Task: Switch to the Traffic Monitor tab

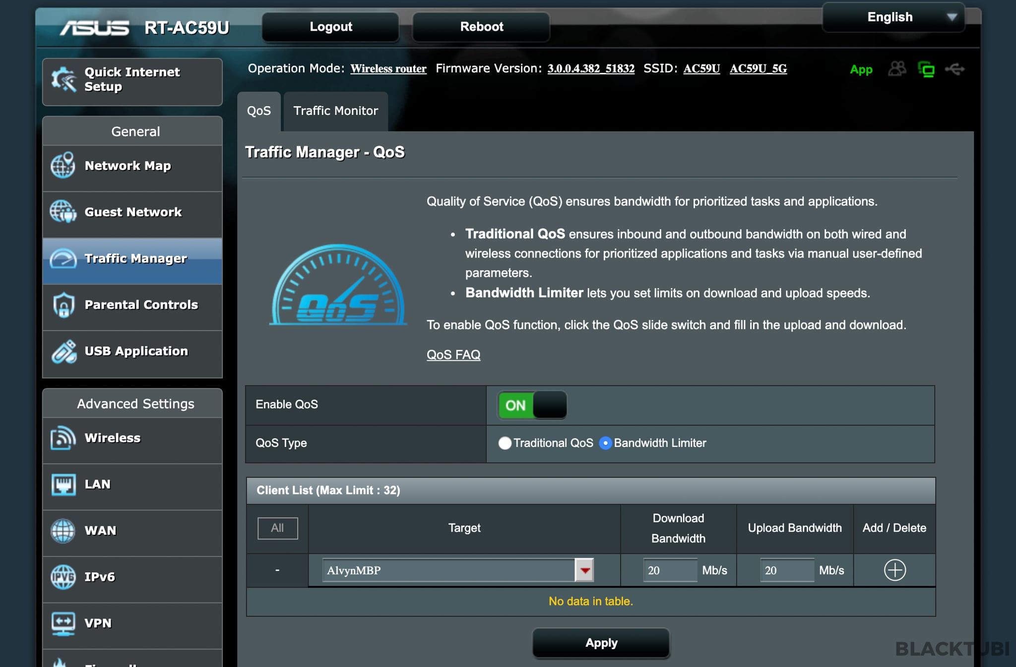Action: click(x=335, y=111)
